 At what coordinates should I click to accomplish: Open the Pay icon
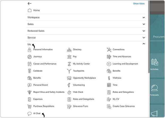click(x=69, y=57)
